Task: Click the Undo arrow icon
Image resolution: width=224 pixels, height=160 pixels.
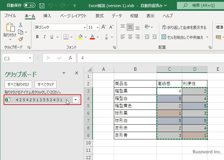Action: [x=50, y=6]
